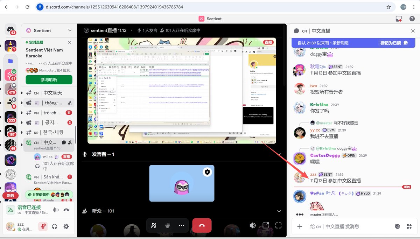
Task: Open server icon with 470 badge
Action: tap(10, 89)
